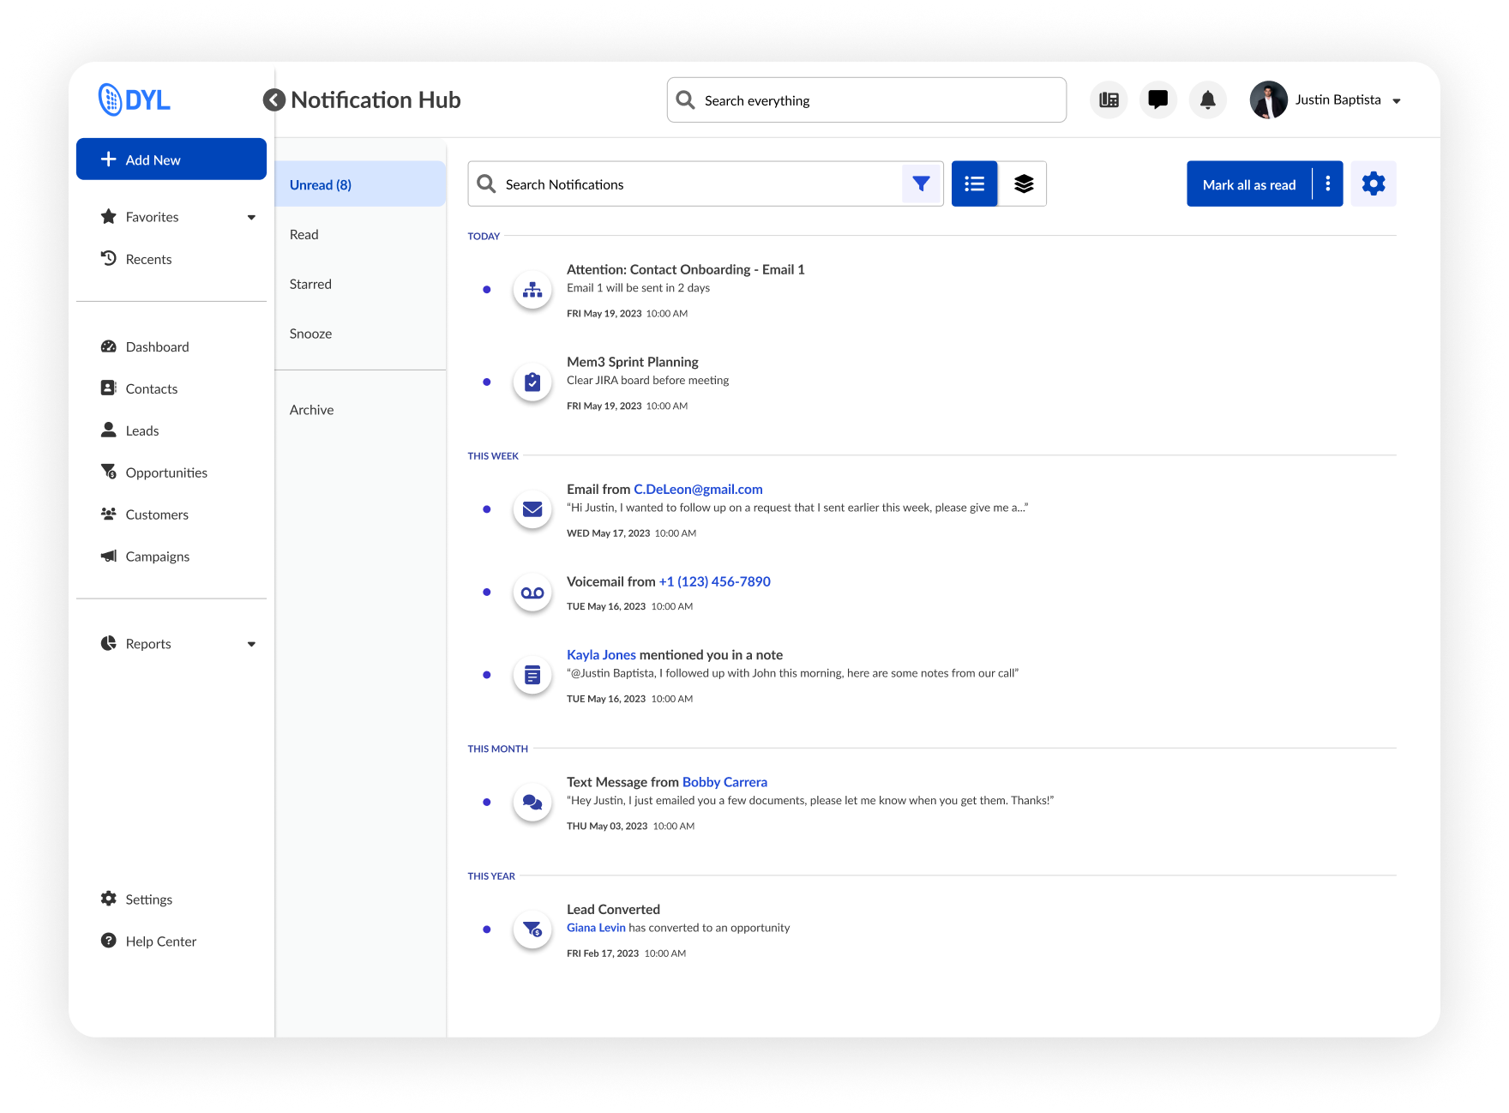Image resolution: width=1509 pixels, height=1113 pixels.
Task: Open the news feed icon in header
Action: point(1109,100)
